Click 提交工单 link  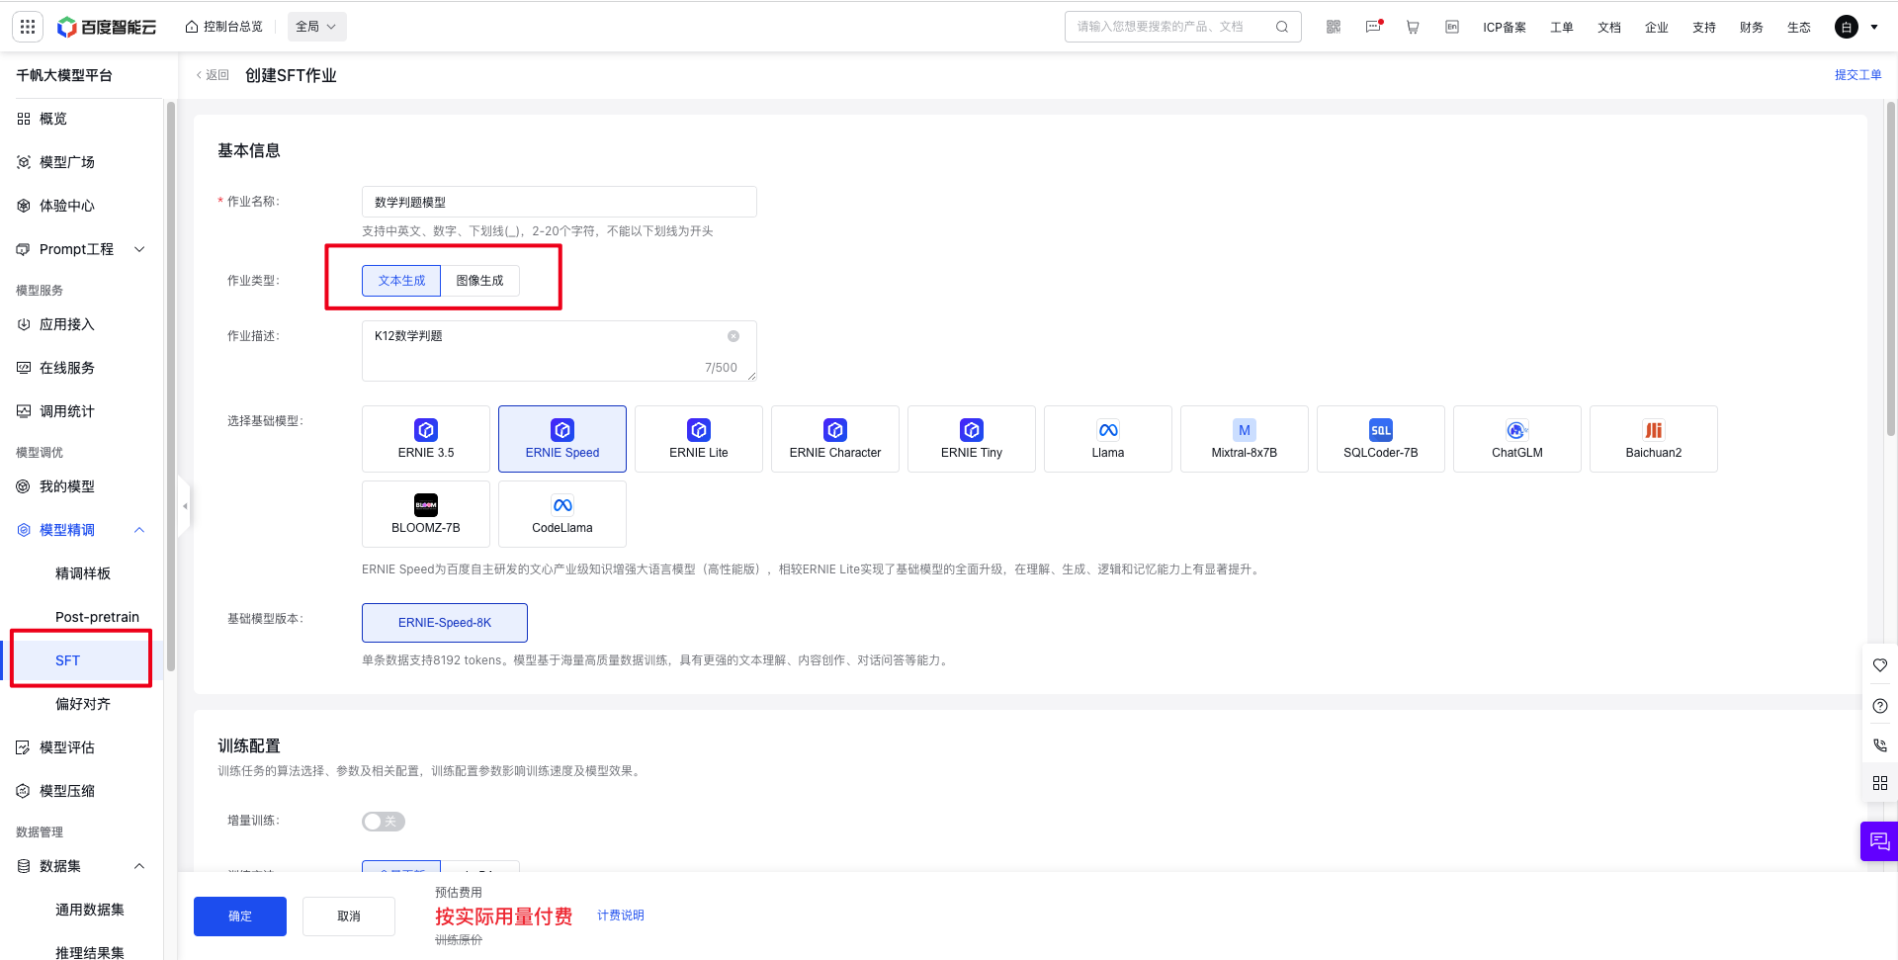(x=1858, y=75)
